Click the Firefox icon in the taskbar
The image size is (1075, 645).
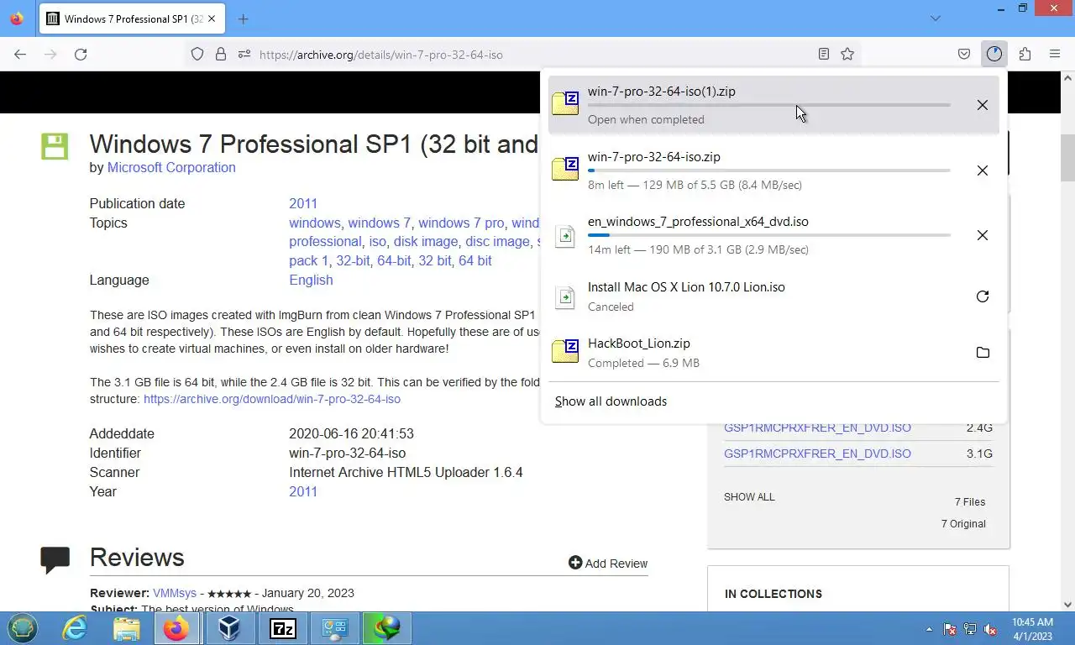176,628
